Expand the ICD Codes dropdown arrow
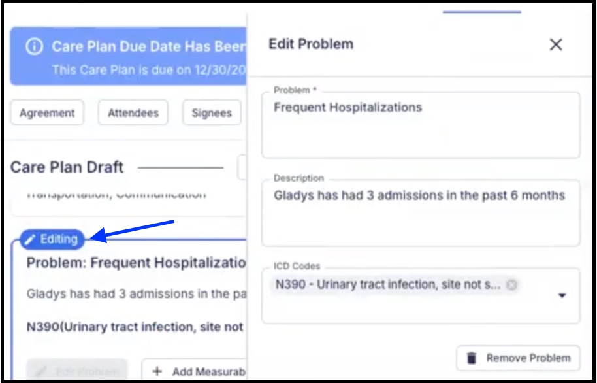Viewport: 597px width, 383px height. pyautogui.click(x=562, y=295)
